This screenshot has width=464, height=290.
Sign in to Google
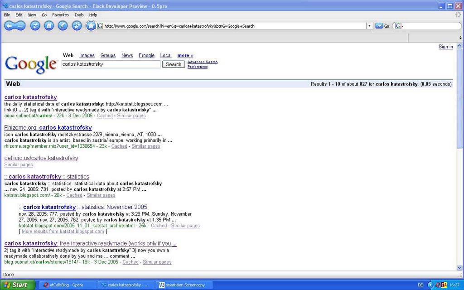[x=446, y=47]
